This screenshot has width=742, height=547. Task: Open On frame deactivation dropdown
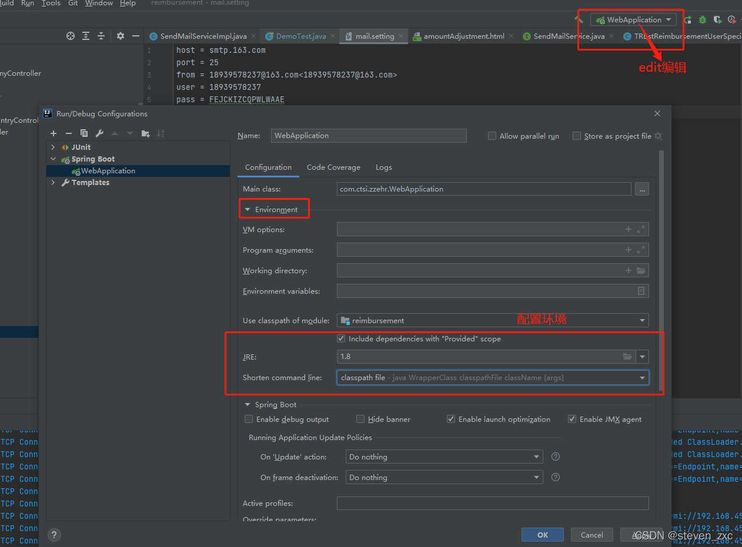pos(444,477)
